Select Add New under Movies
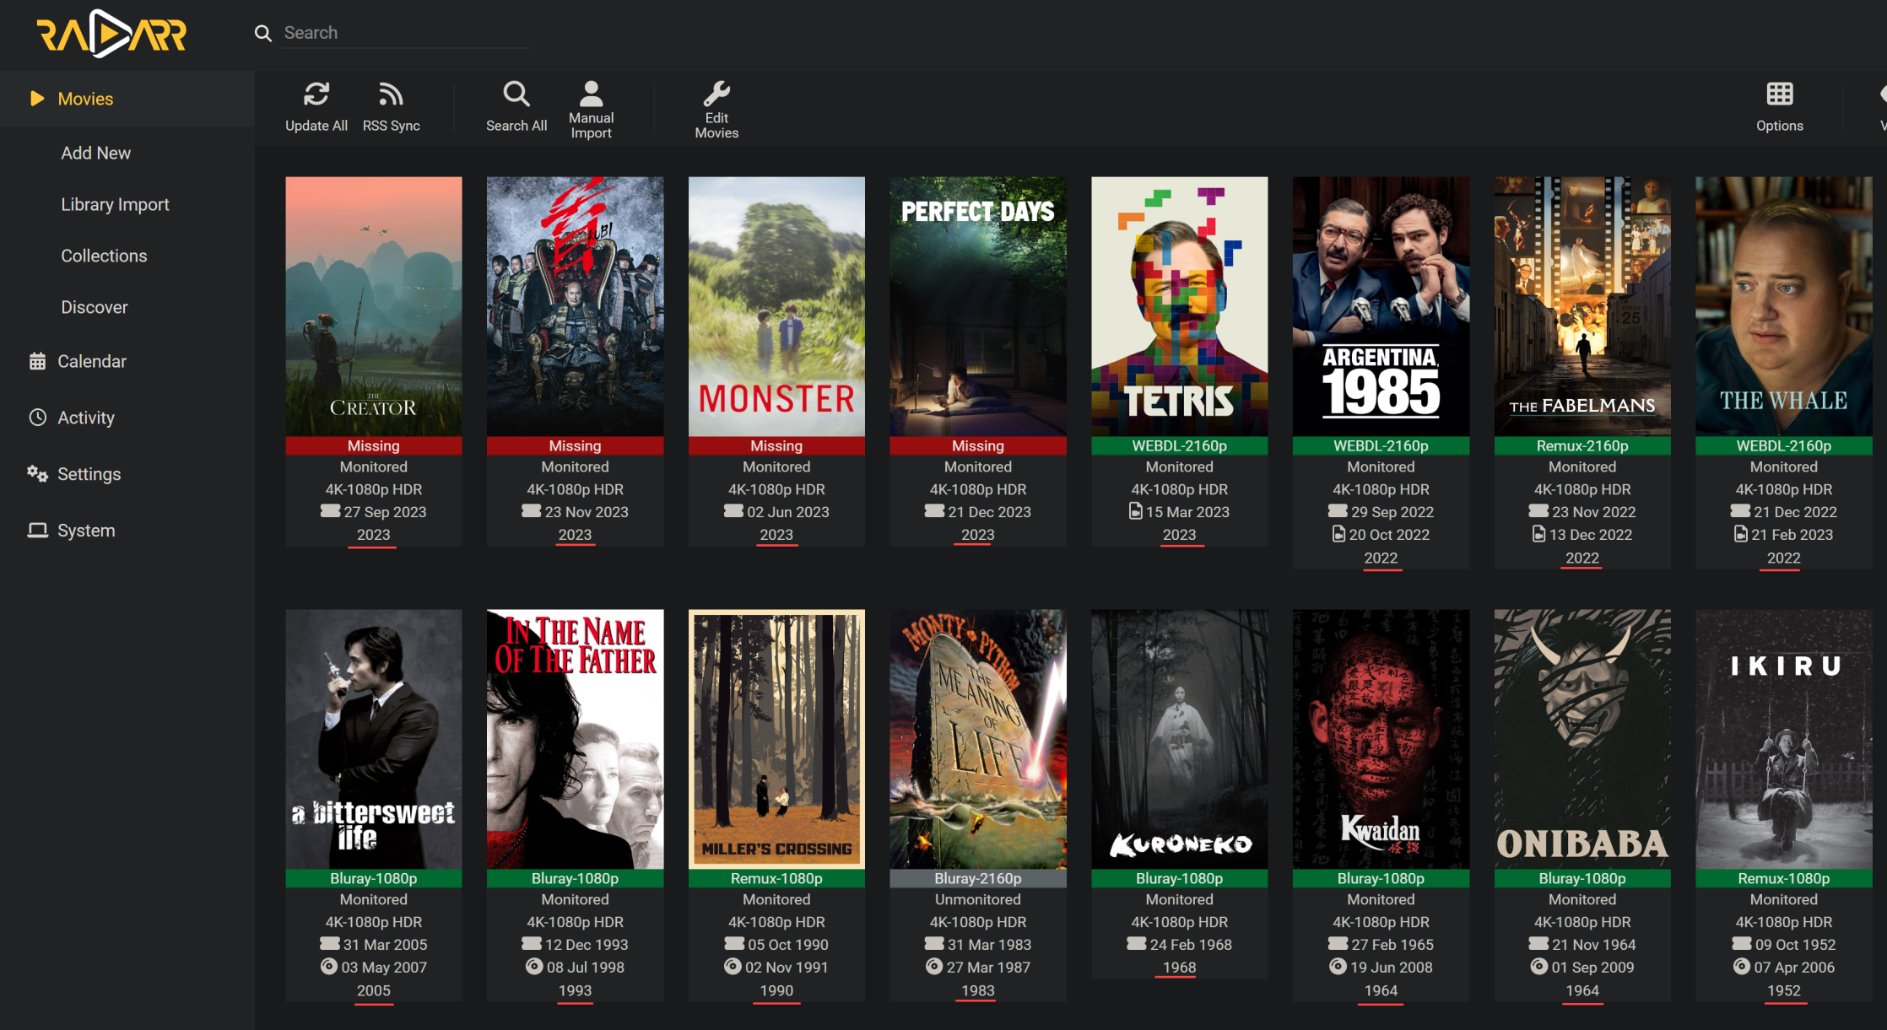 pos(95,153)
